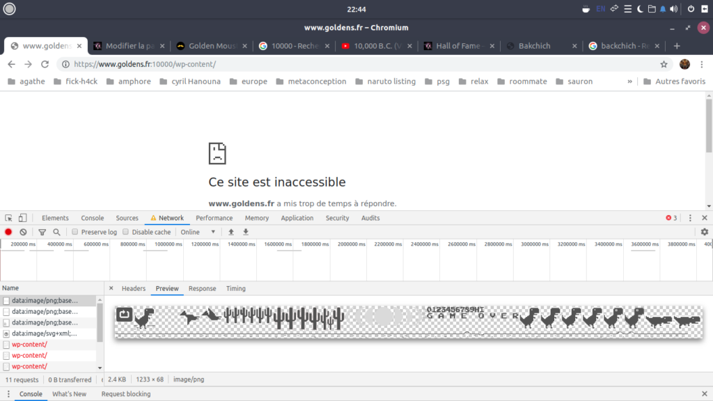
Task: Export HAR with the download arrow
Action: (x=246, y=232)
